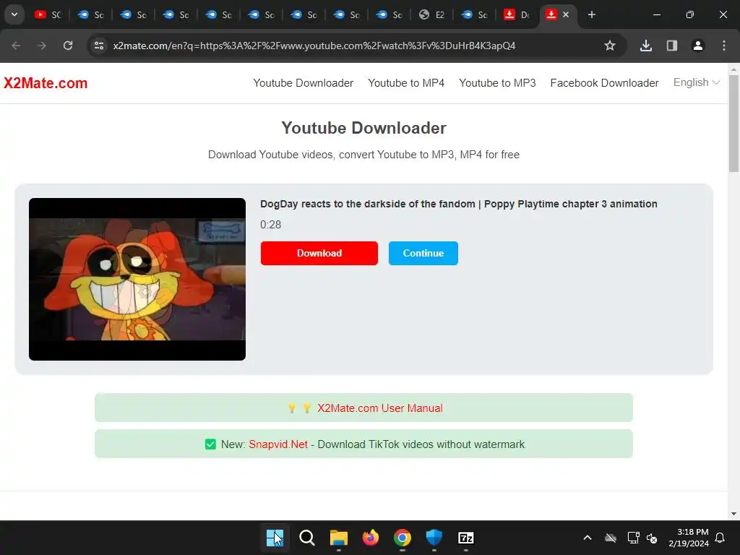The height and width of the screenshot is (555, 740).
Task: Open File Explorer from taskbar
Action: click(x=338, y=538)
